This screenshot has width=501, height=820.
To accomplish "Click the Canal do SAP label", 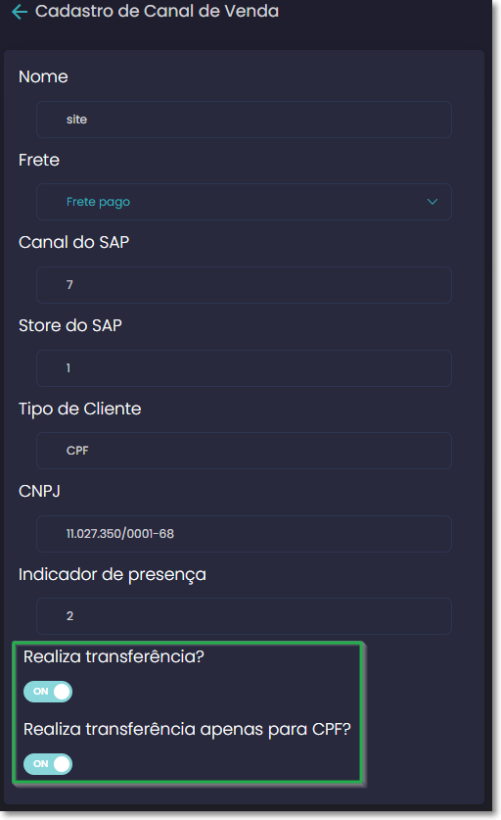I will 73,242.
